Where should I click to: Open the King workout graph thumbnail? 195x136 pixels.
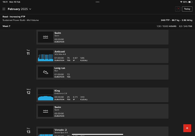(x=46, y=95)
